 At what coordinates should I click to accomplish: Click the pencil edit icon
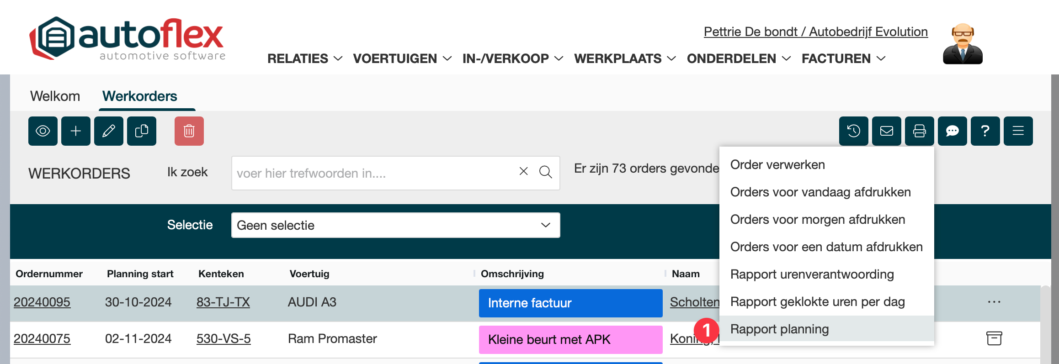click(109, 131)
